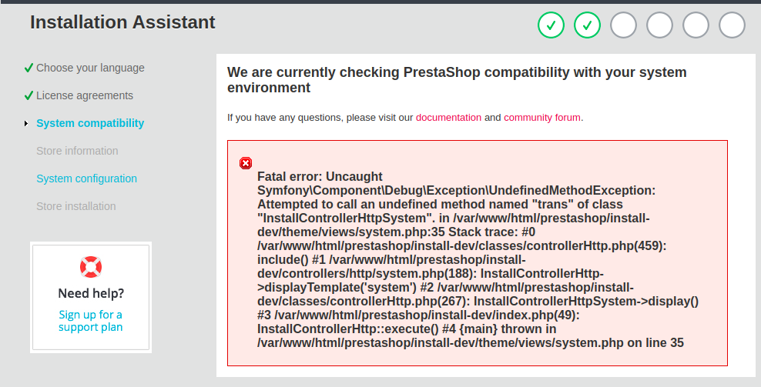Click the Need help? heading

pos(91,293)
